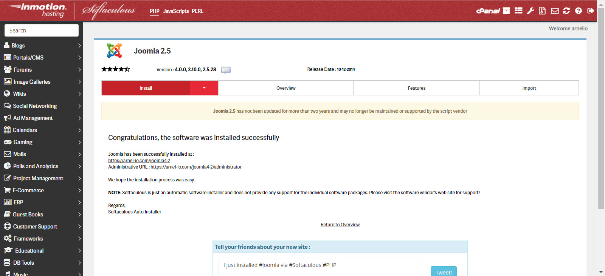The width and height of the screenshot is (605, 276).
Task: Click the logout arrow icon
Action: (x=591, y=11)
